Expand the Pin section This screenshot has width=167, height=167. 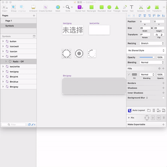point(129,118)
